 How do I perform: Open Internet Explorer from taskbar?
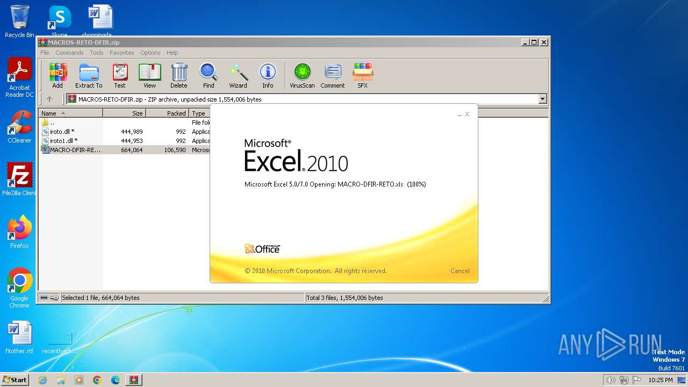[42, 380]
